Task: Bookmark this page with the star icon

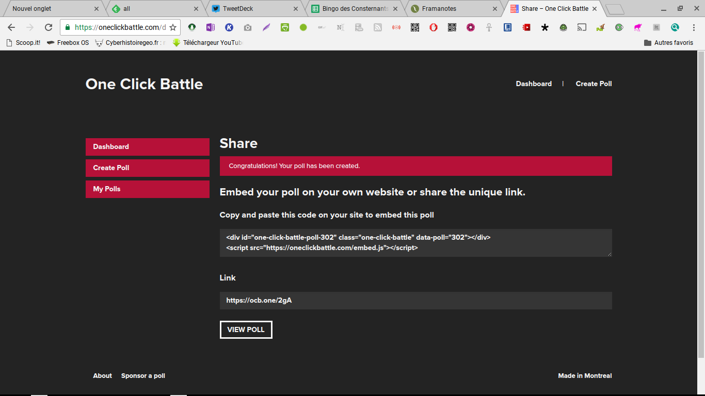Action: 173,27
